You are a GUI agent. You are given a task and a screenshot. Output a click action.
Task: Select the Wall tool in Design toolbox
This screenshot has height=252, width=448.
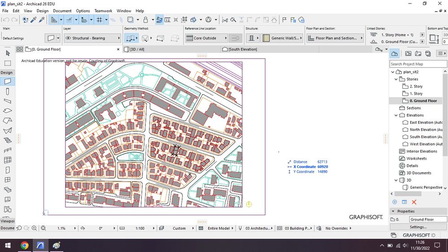click(8, 82)
